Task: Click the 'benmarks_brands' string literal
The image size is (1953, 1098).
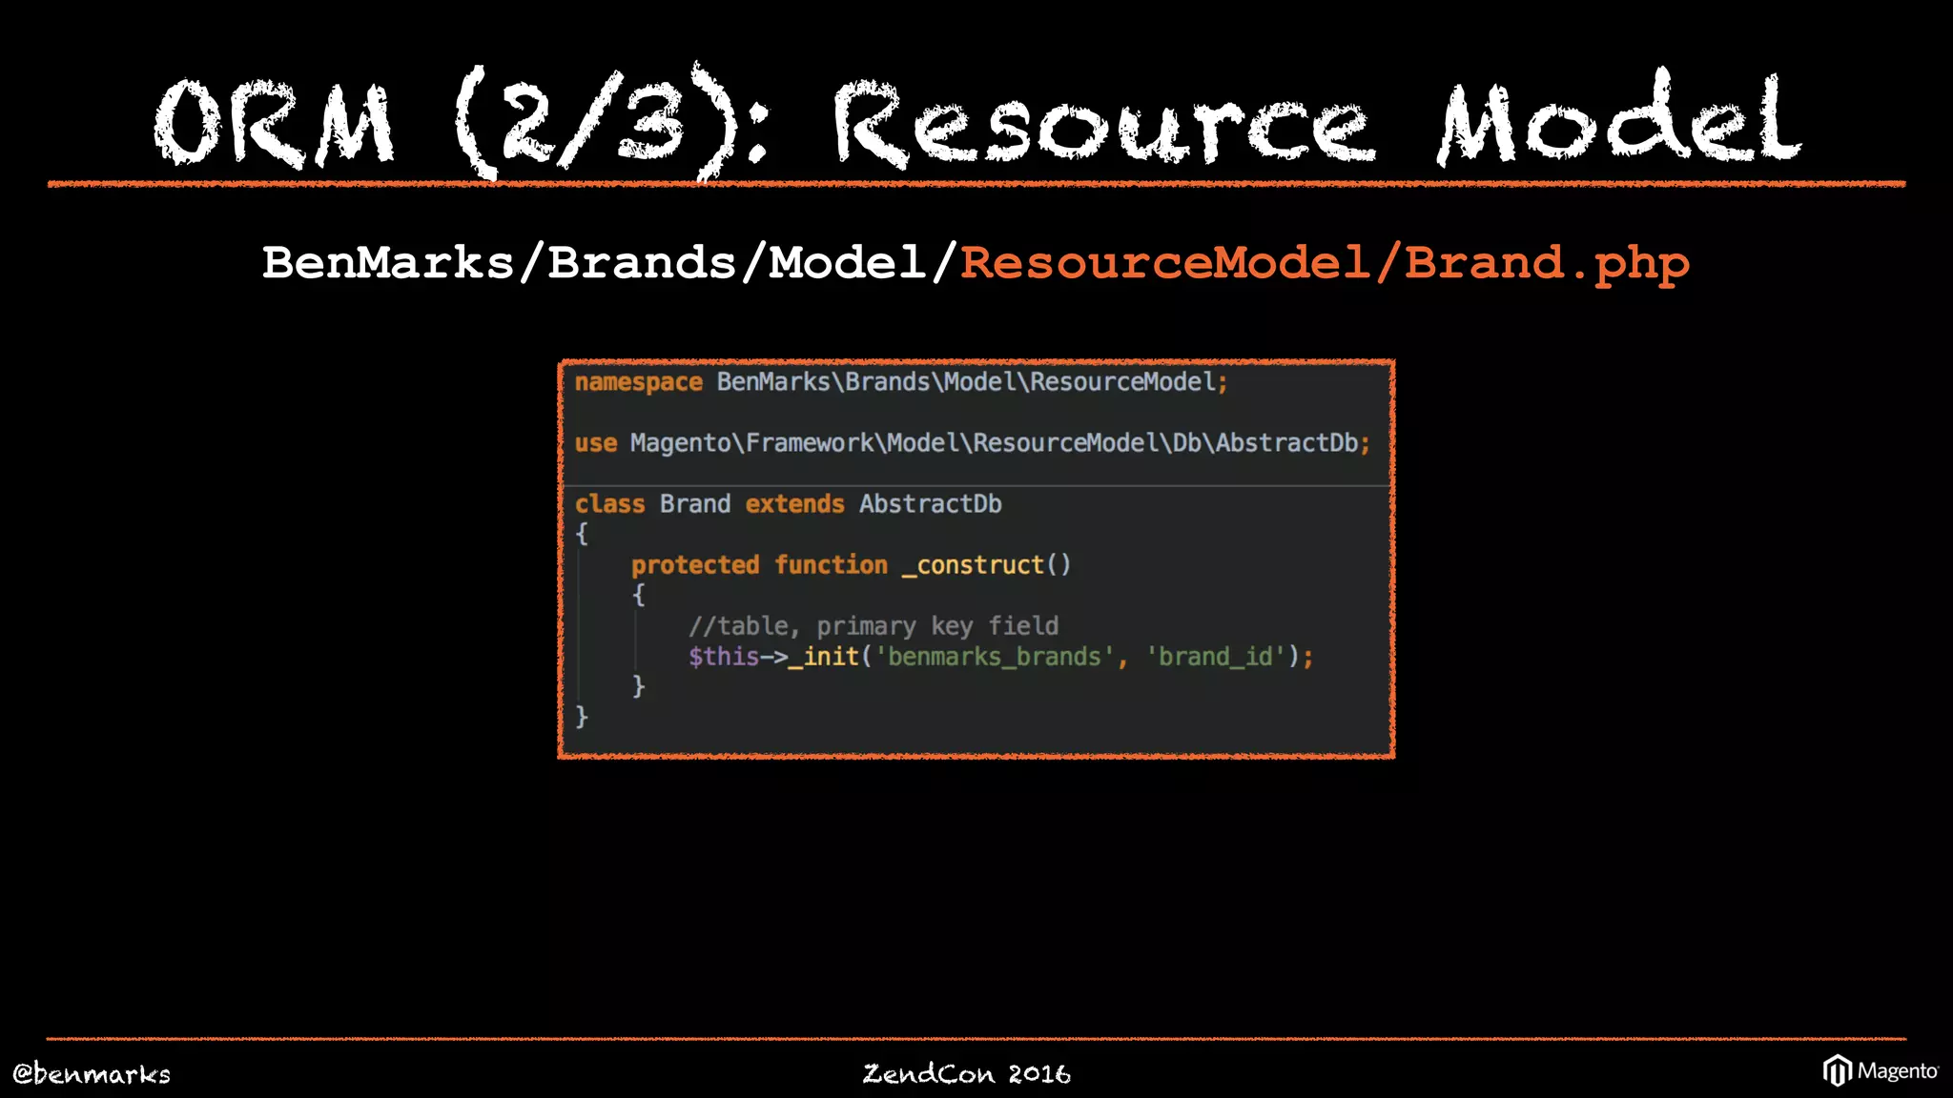Action: pyautogui.click(x=995, y=657)
